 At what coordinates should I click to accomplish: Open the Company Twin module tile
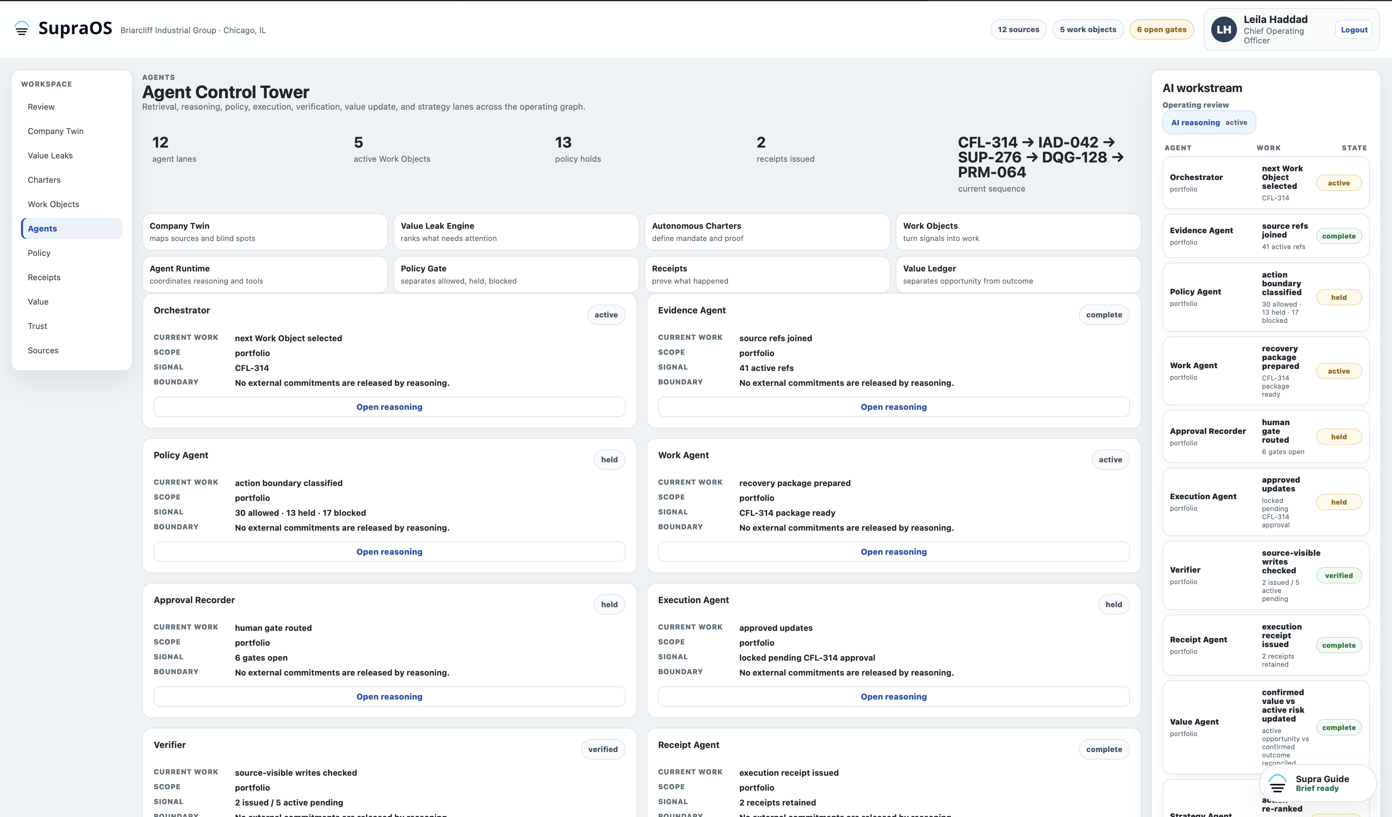(265, 231)
